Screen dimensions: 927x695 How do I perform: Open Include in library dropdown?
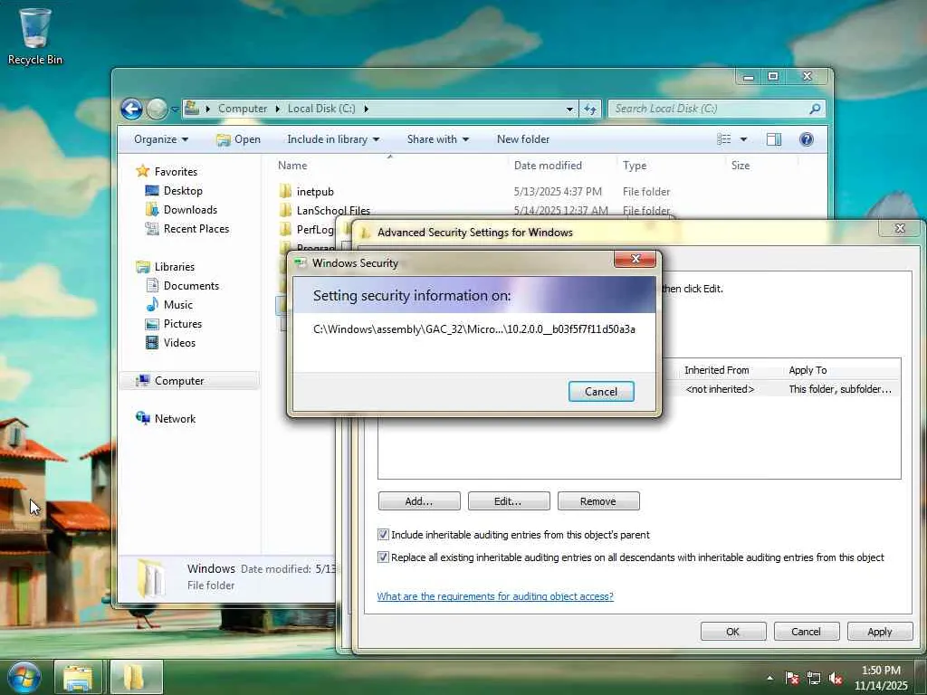333,139
